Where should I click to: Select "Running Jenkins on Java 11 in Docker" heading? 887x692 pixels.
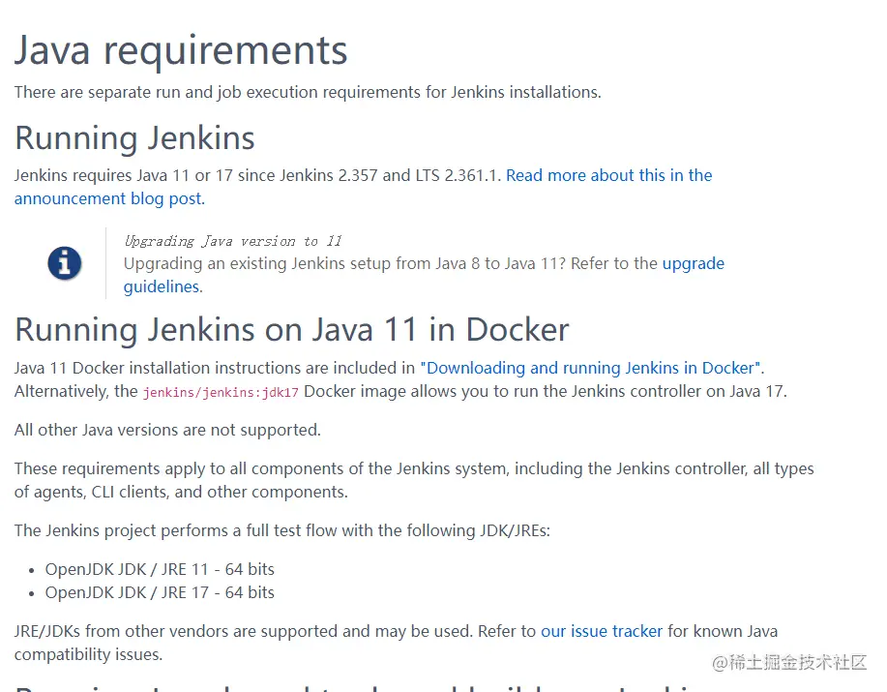pyautogui.click(x=291, y=329)
